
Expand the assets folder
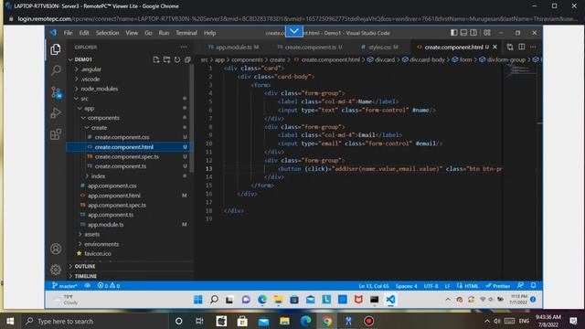91,234
